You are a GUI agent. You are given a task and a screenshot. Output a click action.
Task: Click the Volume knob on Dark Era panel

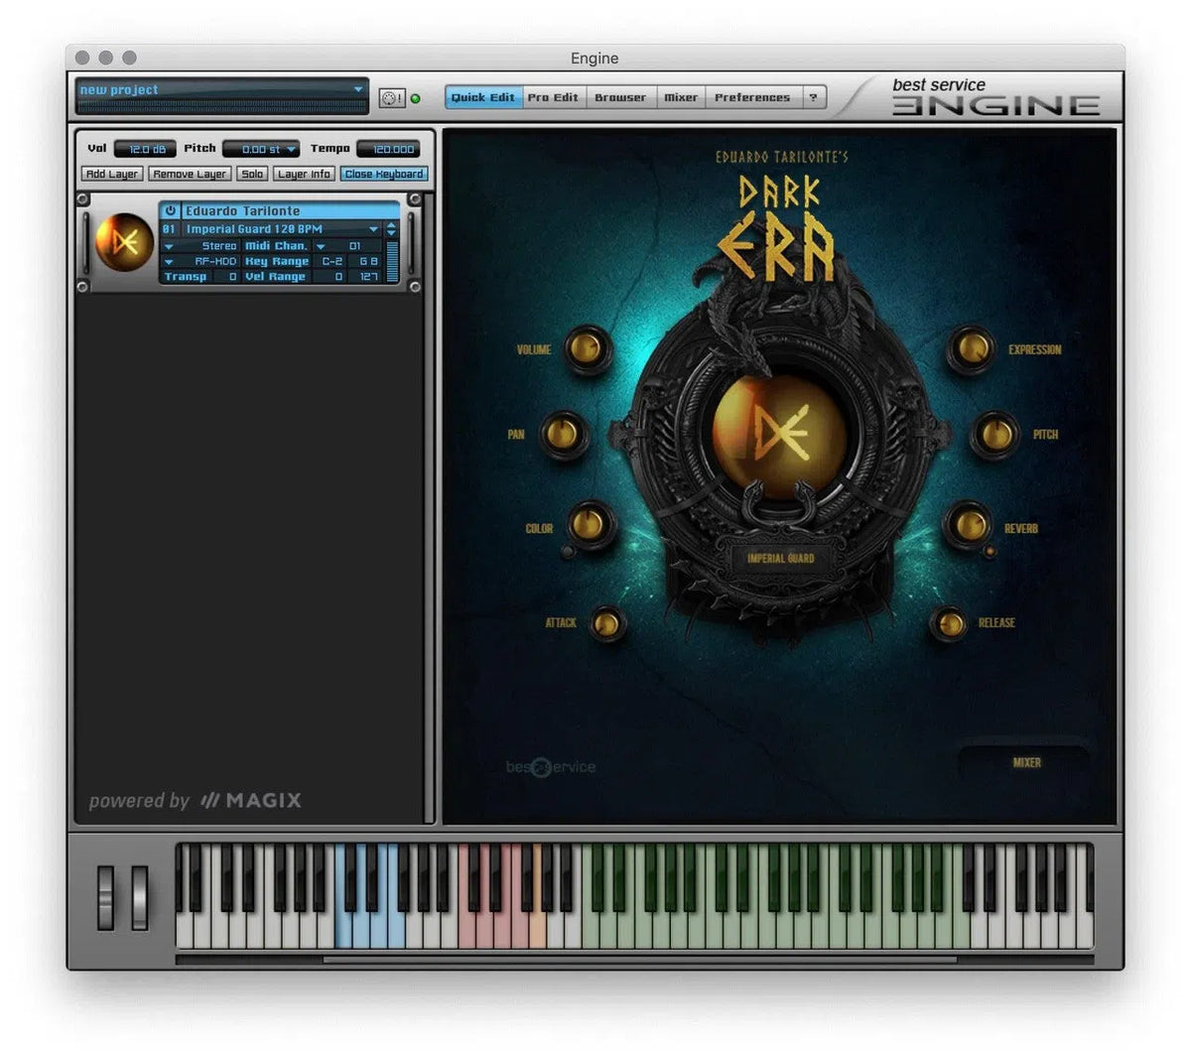(587, 349)
